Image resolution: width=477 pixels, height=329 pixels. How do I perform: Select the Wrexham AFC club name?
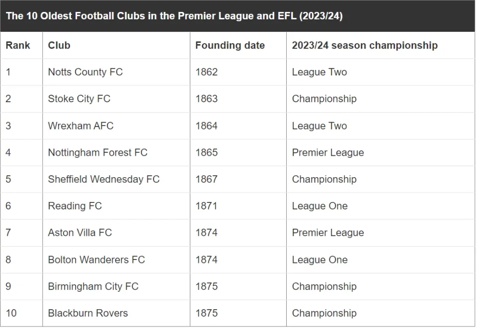80,126
